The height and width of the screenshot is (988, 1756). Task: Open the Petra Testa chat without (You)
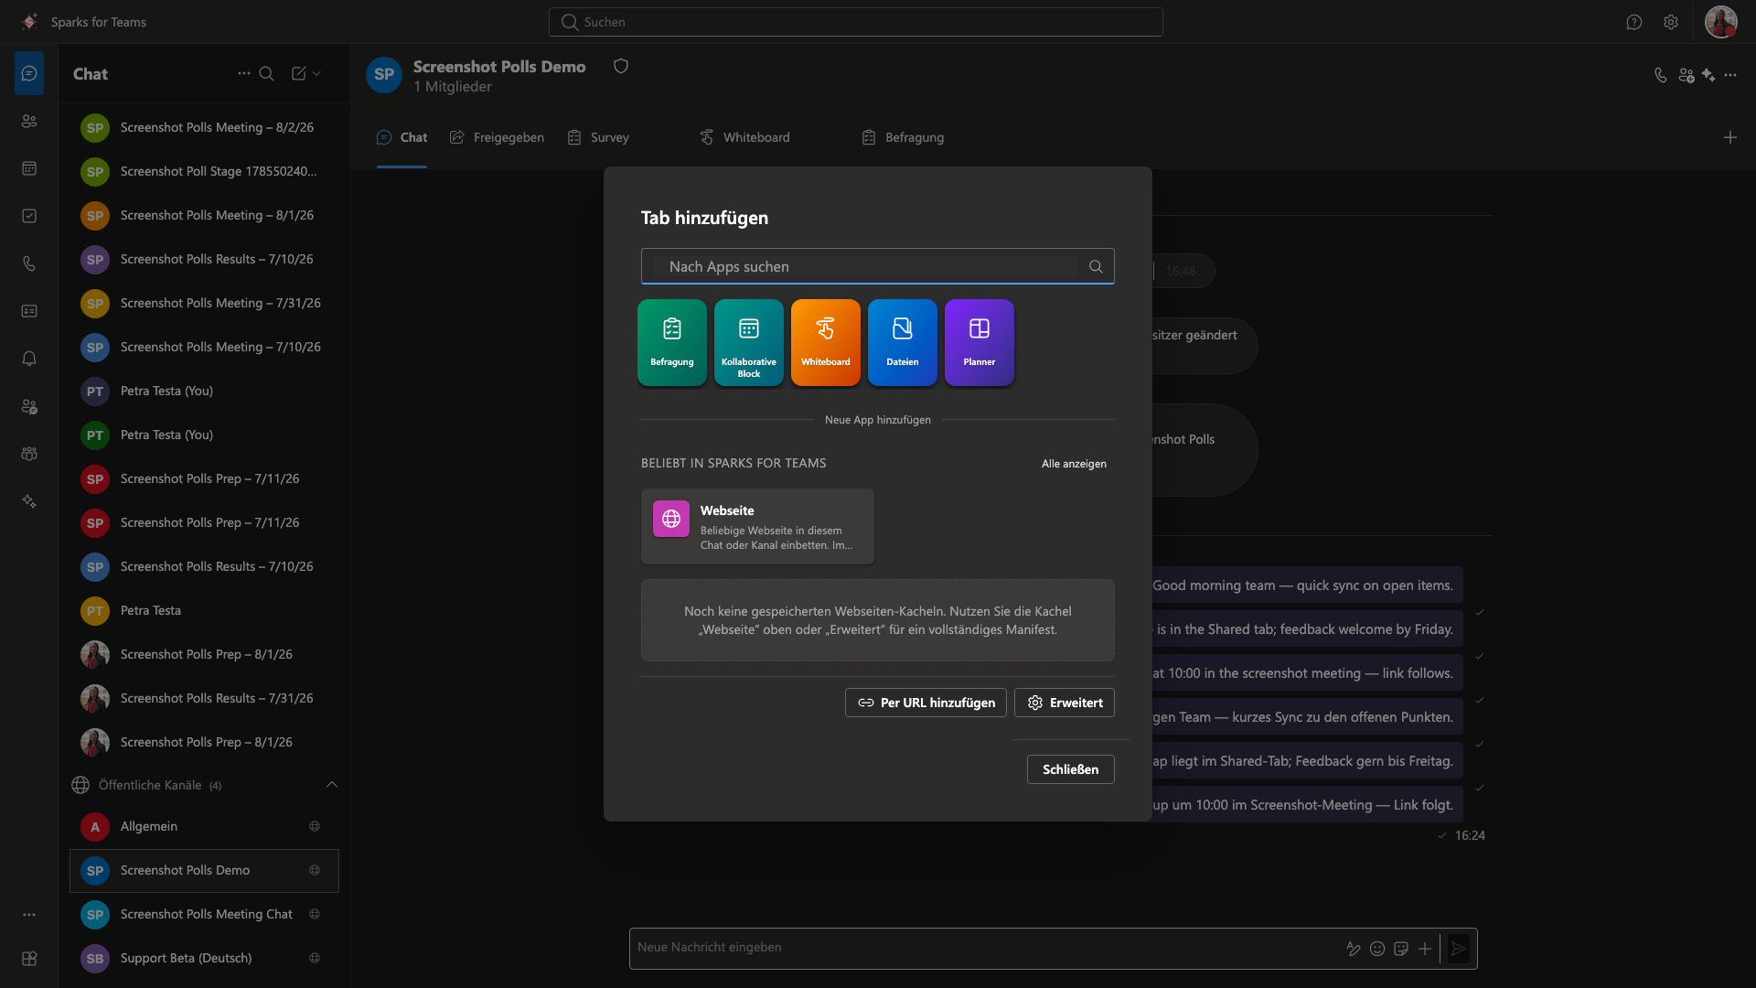tap(204, 610)
